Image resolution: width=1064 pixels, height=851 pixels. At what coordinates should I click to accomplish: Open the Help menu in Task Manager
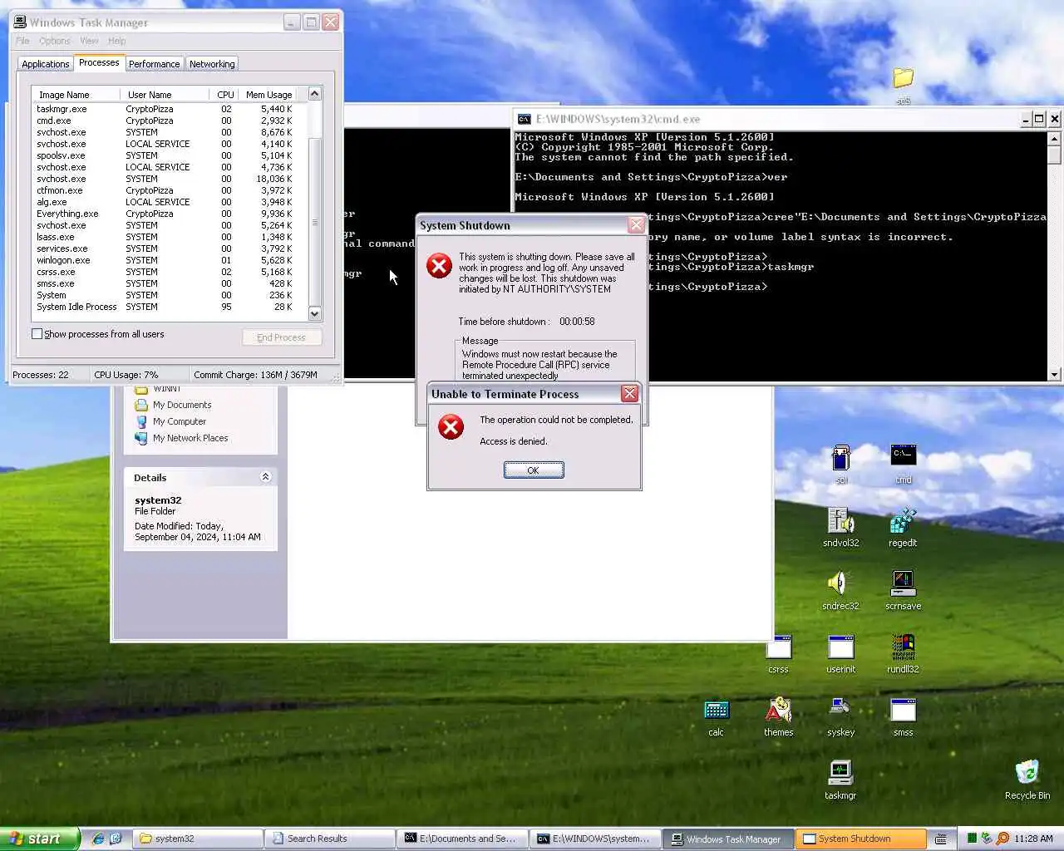pos(117,41)
